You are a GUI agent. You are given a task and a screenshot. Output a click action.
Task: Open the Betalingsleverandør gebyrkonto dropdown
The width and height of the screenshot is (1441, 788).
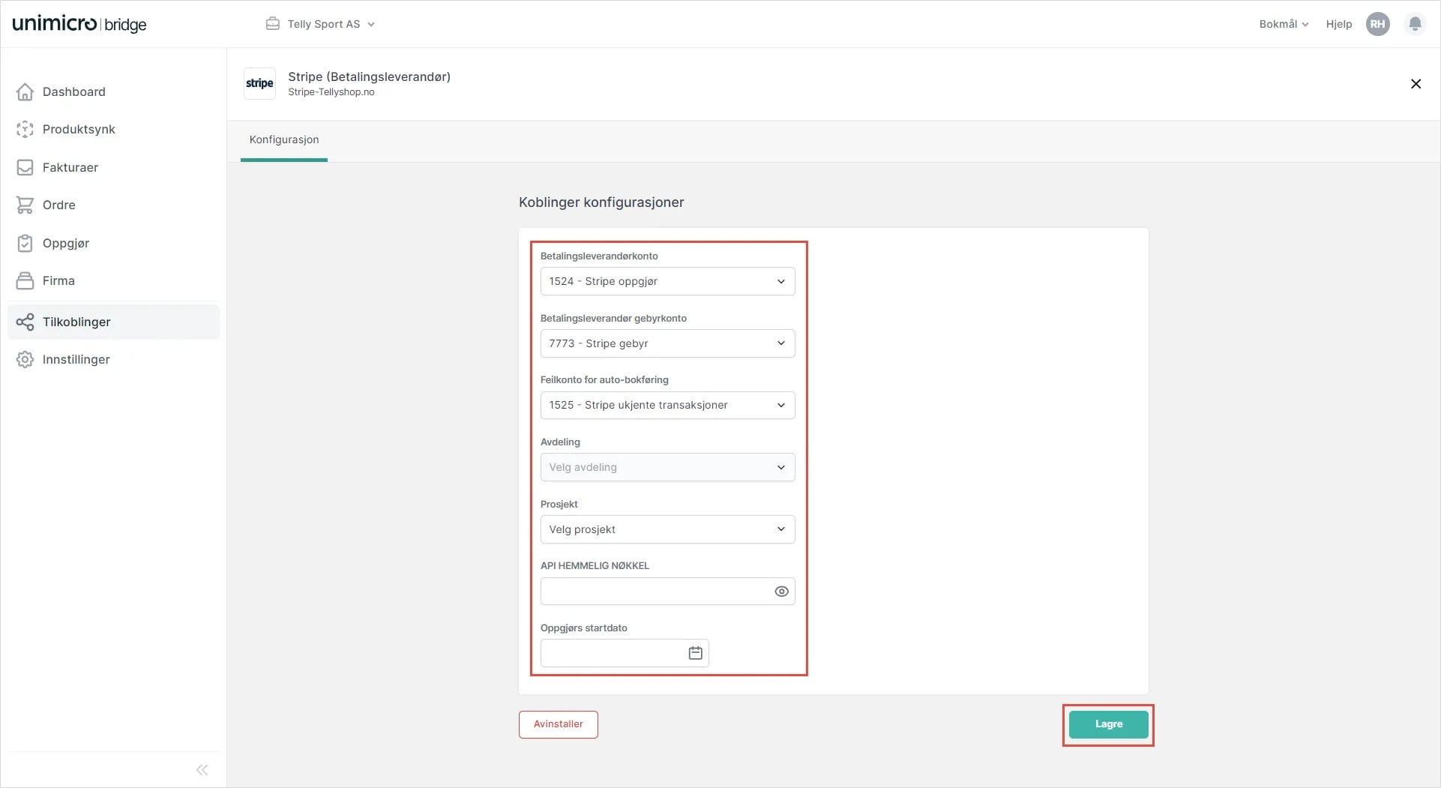point(667,343)
